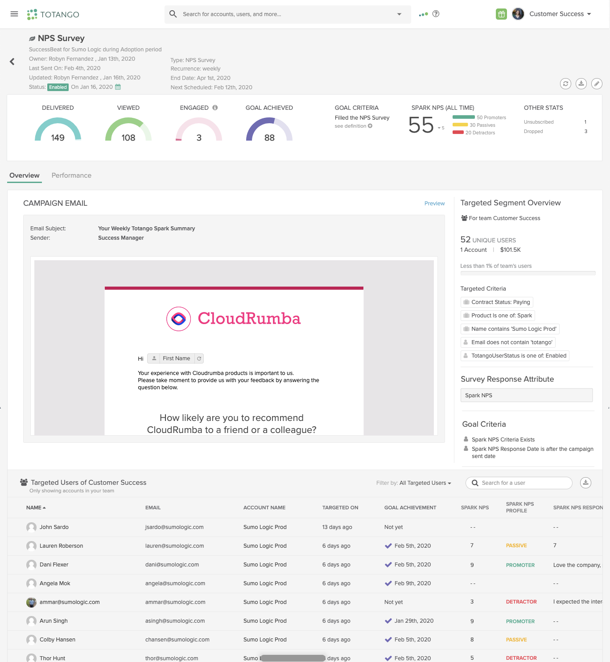
Task: Click the leaf icon beside NPS Survey title
Action: pyautogui.click(x=32, y=38)
